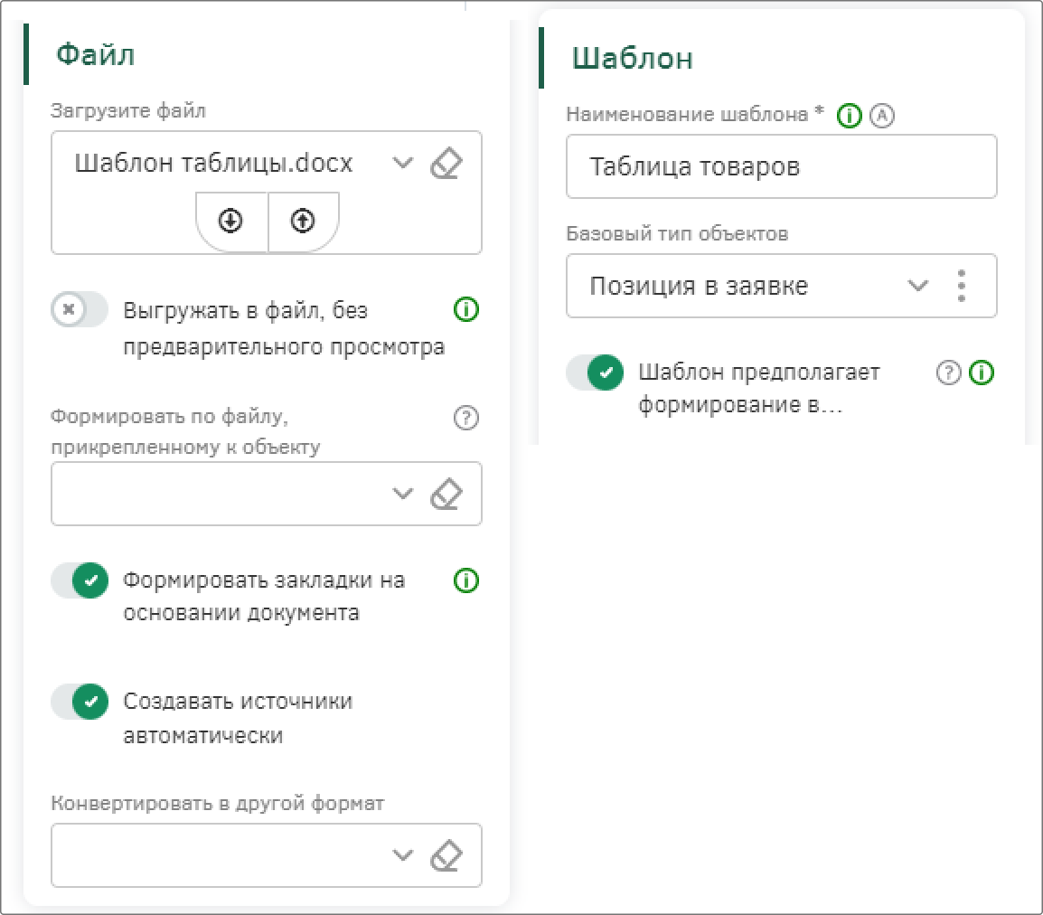This screenshot has height=915, width=1043.
Task: Disable the Формировать закладки на основании документа toggle
Action: point(80,580)
